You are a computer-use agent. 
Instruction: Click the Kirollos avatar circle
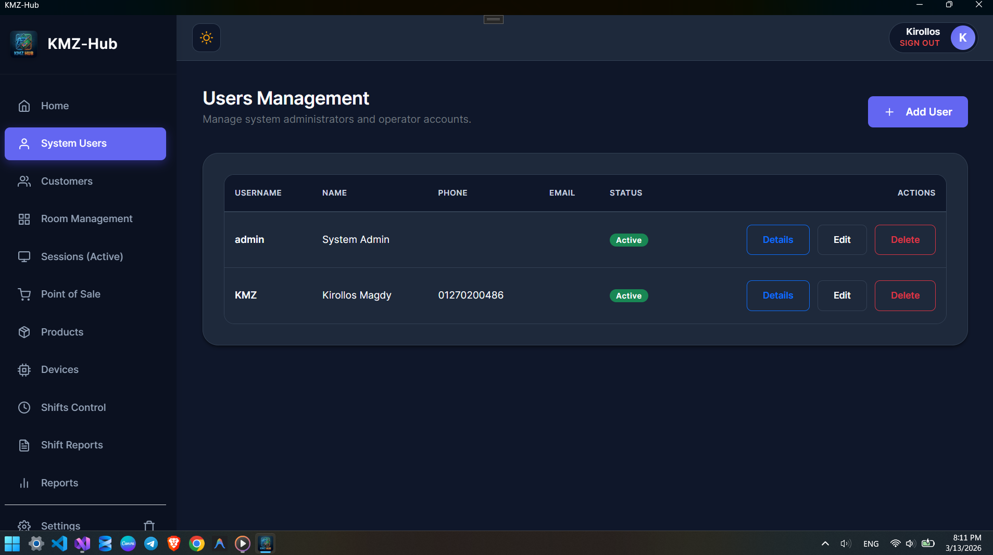click(x=961, y=37)
